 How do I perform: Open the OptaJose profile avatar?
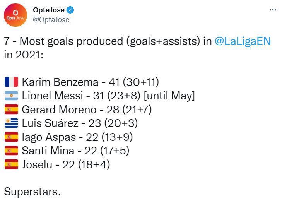[x=15, y=15]
